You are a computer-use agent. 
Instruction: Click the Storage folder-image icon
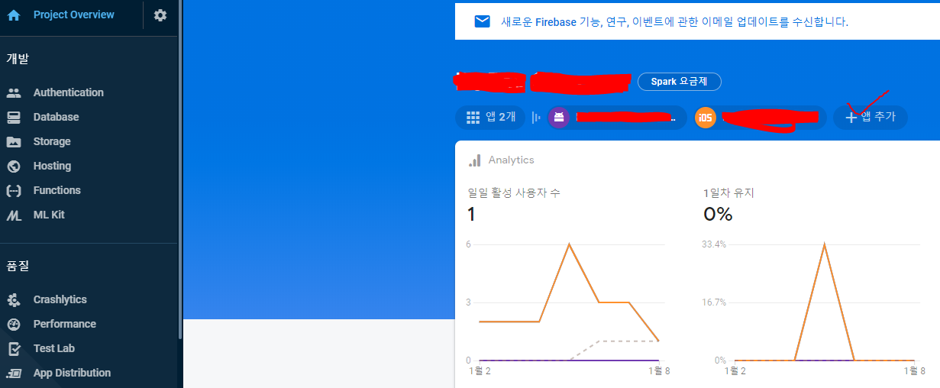click(x=14, y=141)
